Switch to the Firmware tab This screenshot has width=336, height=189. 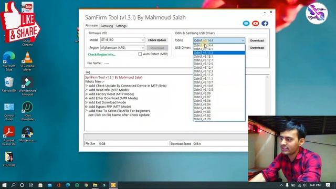[91, 26]
